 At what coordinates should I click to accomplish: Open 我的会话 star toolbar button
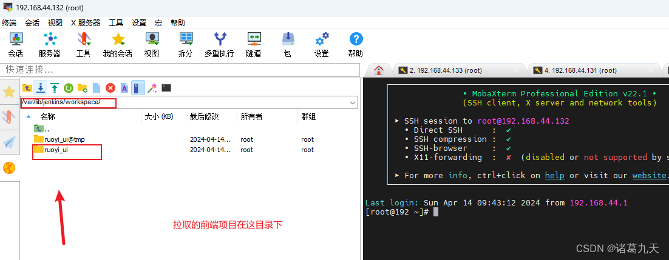(118, 45)
